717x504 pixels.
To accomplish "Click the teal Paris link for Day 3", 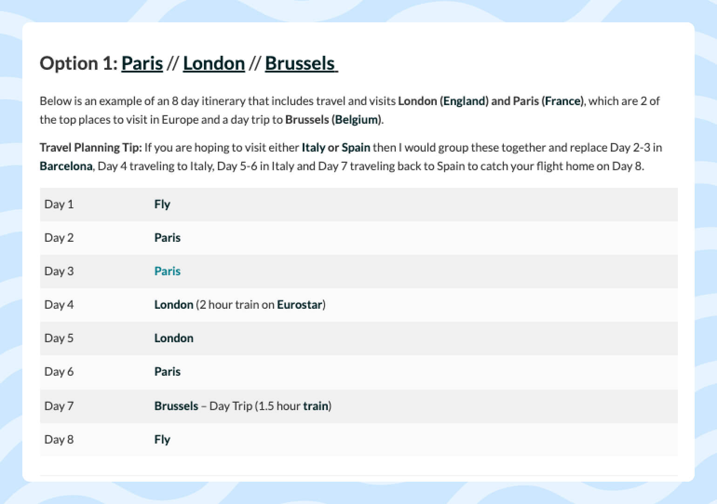I will [167, 271].
